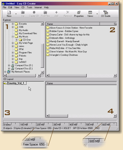
Task: Expand the WINNT folder node
Action: (x=13, y=62)
